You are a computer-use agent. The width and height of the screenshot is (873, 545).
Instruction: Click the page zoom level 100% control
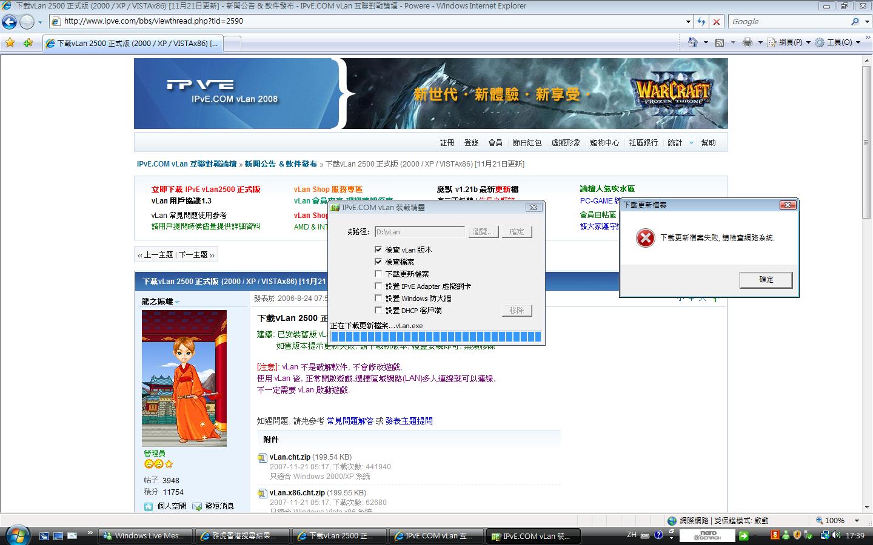tap(834, 520)
